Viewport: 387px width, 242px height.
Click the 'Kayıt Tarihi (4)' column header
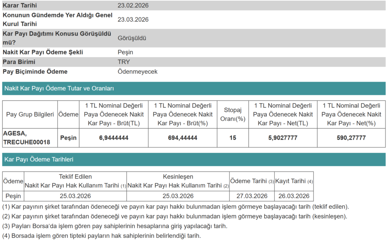point(294,181)
